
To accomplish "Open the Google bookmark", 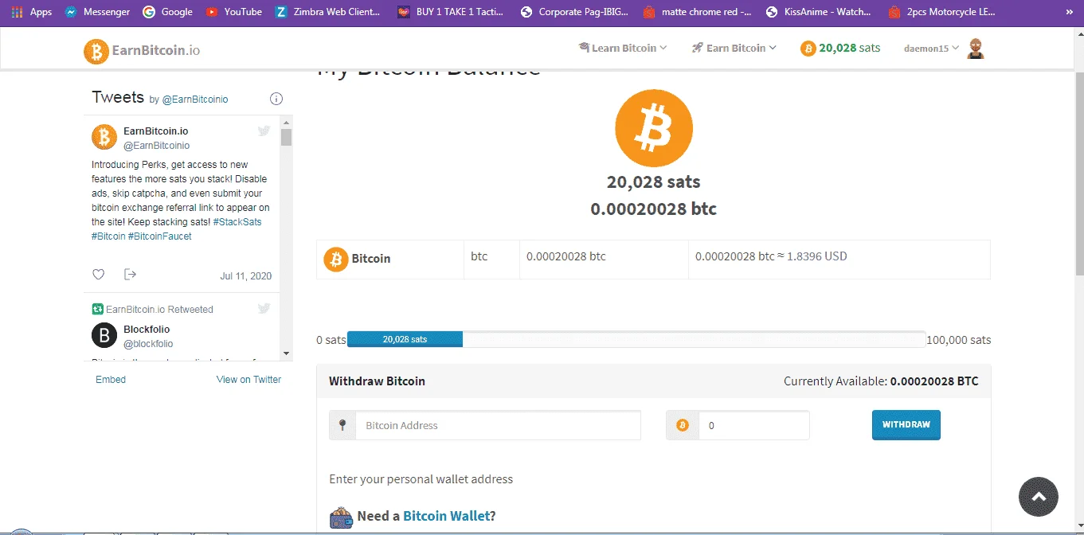I will [168, 12].
